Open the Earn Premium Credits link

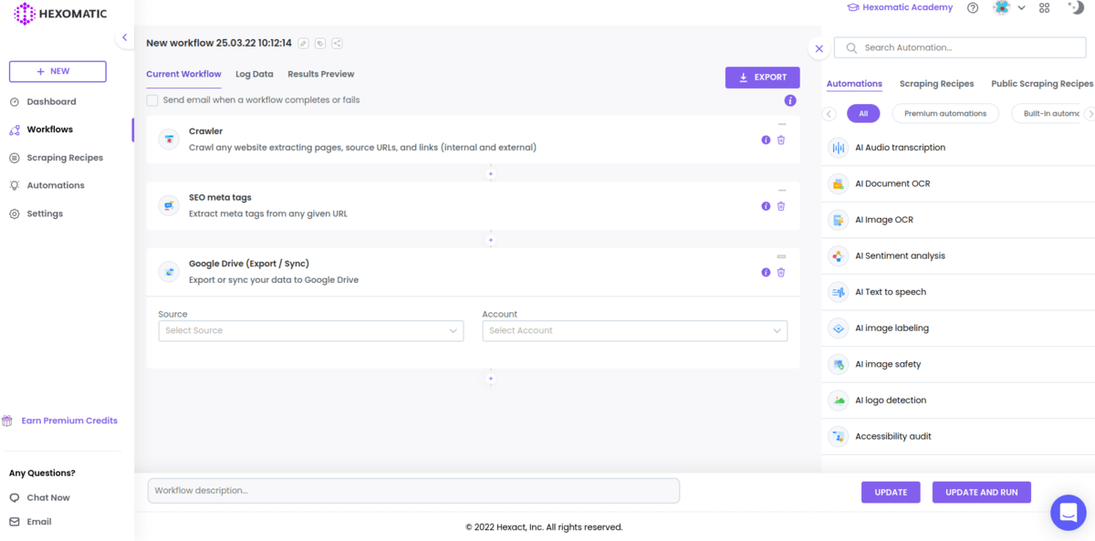point(68,420)
